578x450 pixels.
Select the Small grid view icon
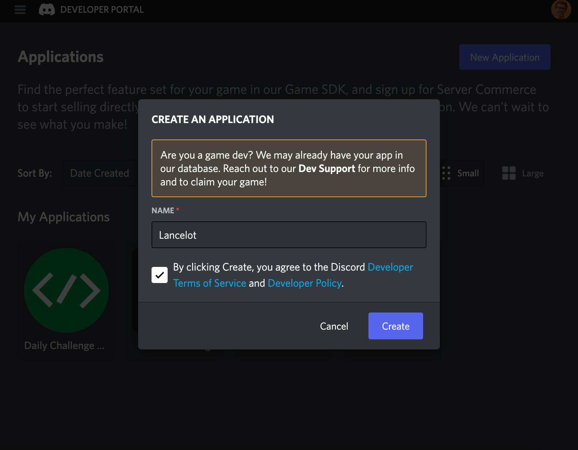(446, 173)
